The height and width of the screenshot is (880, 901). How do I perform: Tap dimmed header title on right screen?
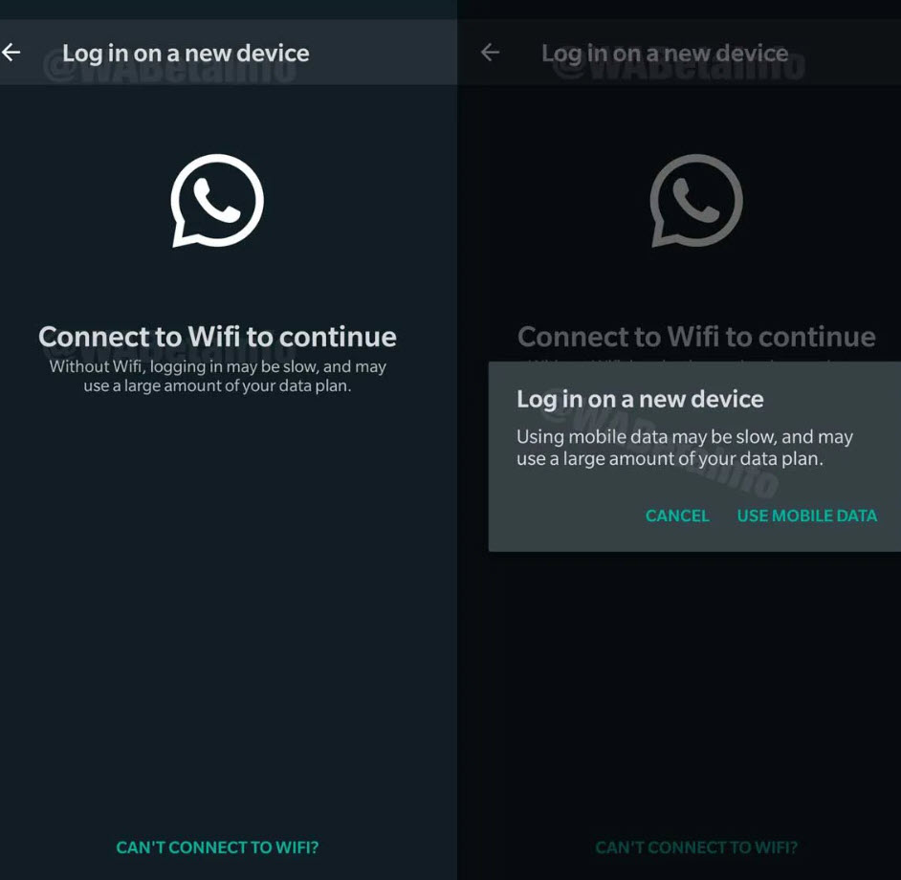(665, 54)
